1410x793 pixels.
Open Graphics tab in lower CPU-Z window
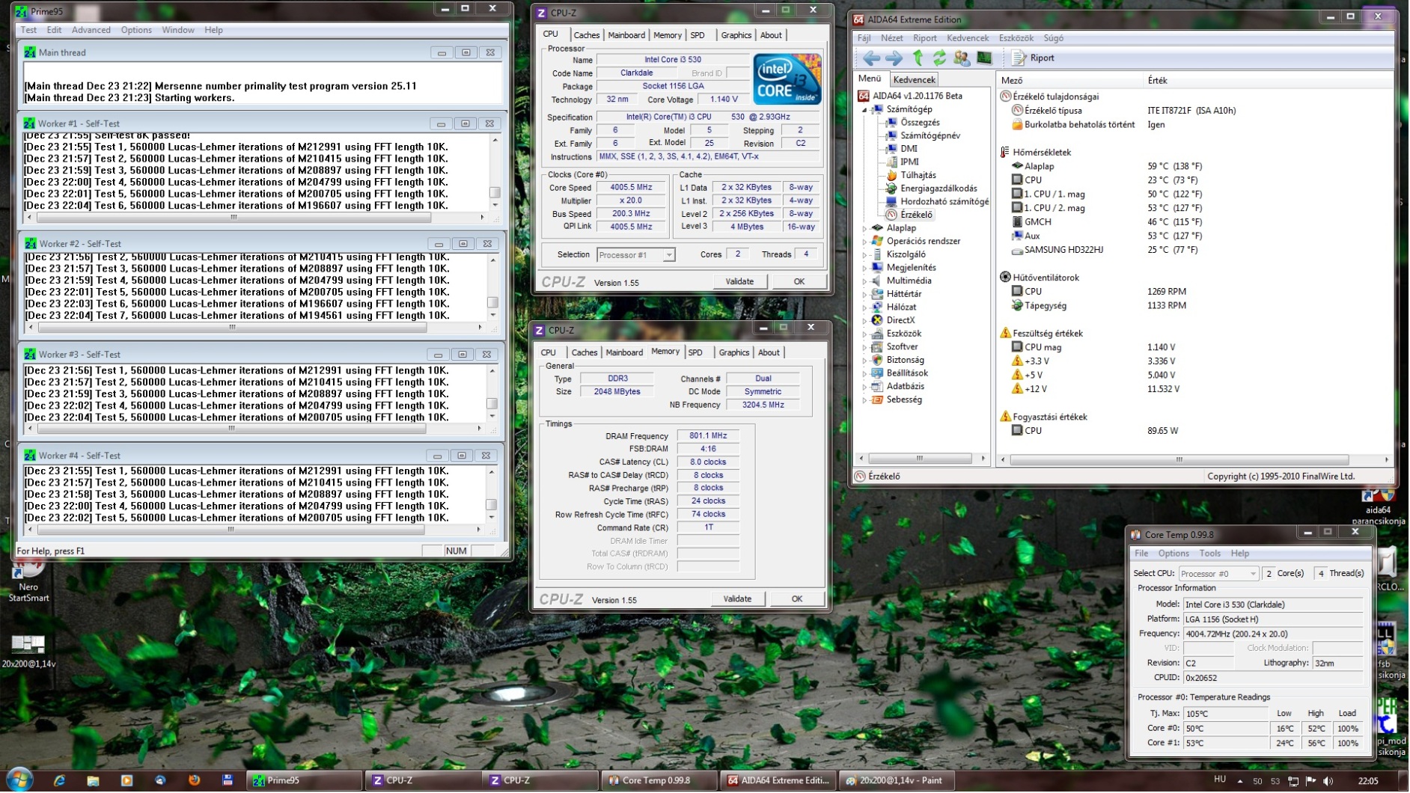click(733, 352)
